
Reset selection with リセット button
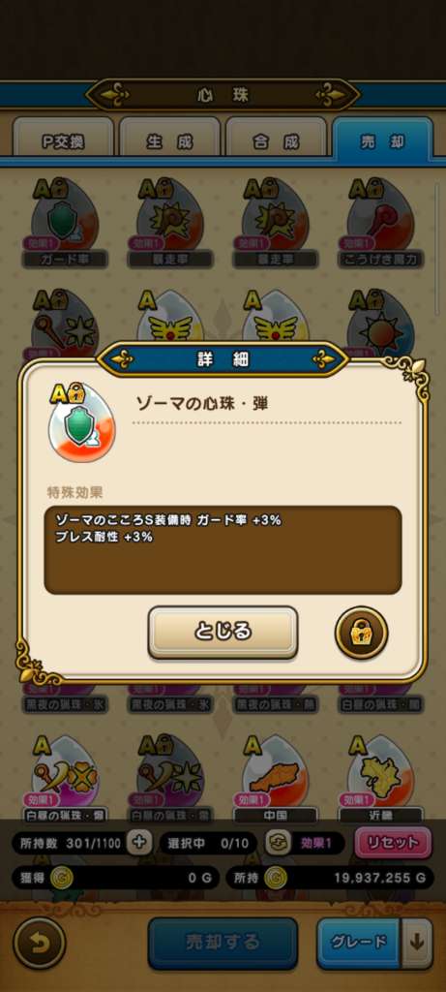click(x=392, y=843)
